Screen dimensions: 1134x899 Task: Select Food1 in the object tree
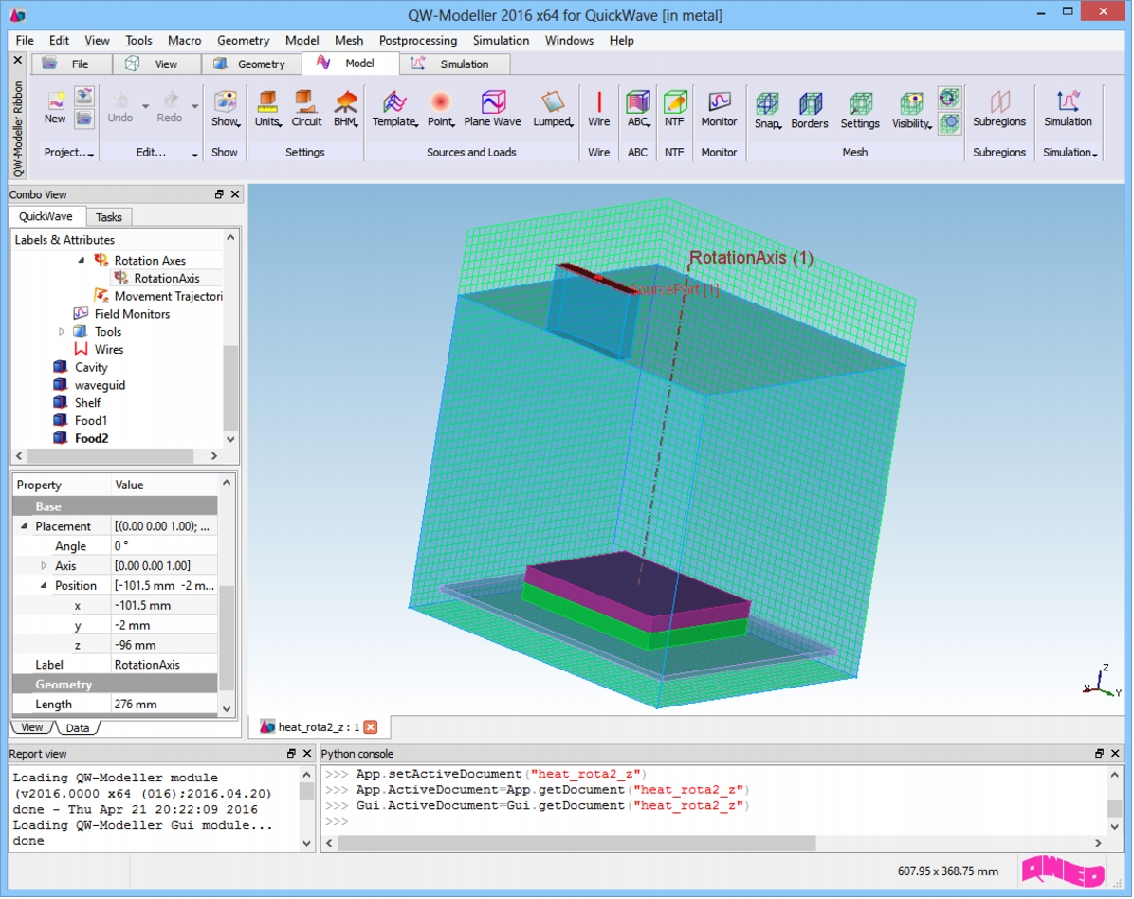(91, 421)
